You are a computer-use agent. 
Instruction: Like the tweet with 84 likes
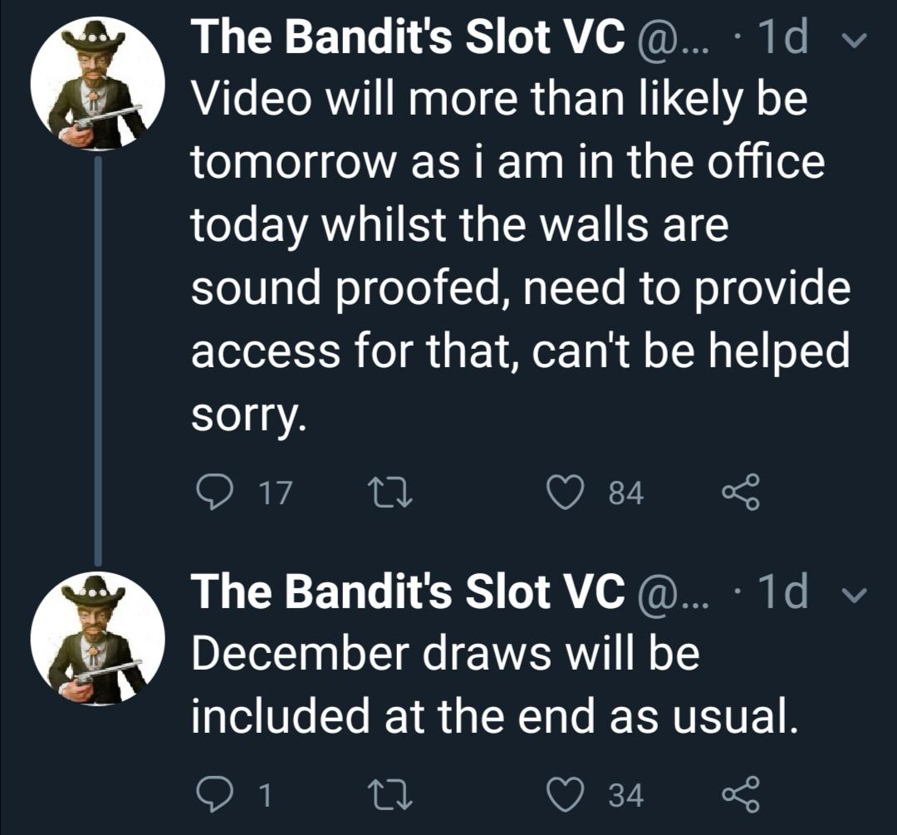tap(566, 493)
